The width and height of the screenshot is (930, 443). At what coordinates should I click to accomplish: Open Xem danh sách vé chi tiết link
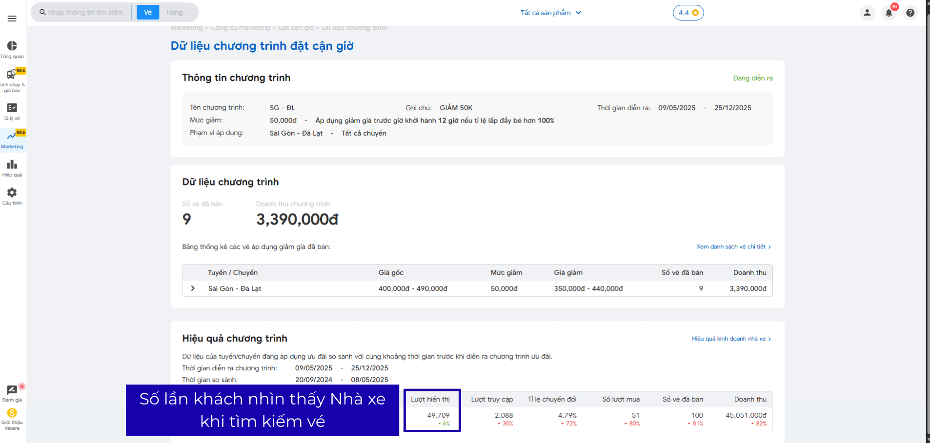[733, 247]
